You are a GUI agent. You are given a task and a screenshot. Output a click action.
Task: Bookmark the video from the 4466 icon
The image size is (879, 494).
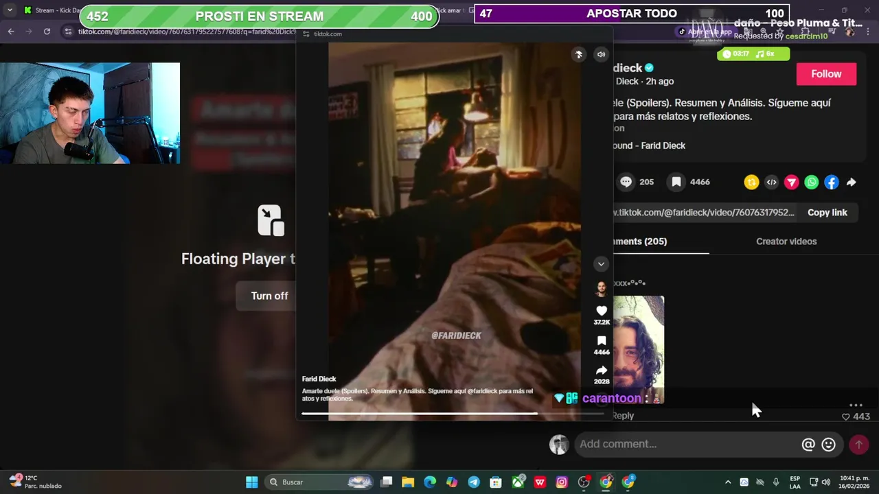[676, 182]
